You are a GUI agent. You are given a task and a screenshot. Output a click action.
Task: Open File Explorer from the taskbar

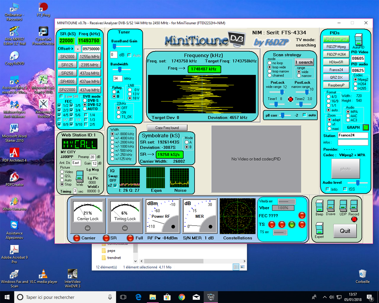(x=152, y=297)
